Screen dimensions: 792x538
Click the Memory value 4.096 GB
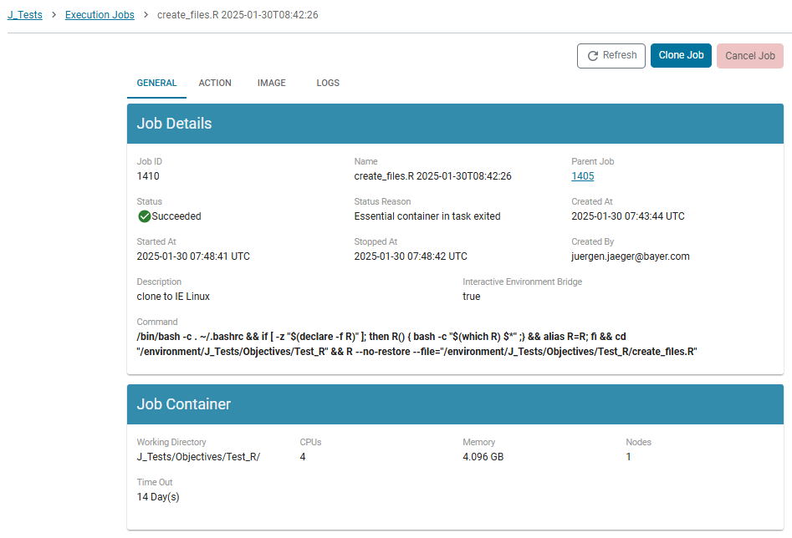[483, 457]
